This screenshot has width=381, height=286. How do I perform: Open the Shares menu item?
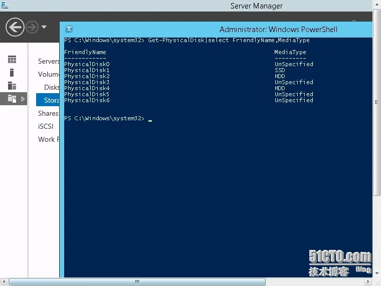point(48,113)
